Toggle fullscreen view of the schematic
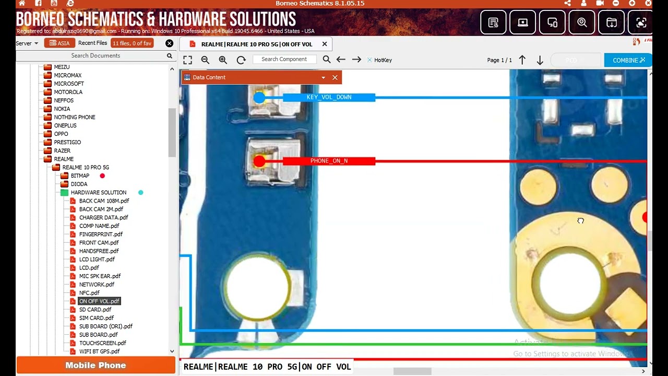668x376 pixels. 187,60
